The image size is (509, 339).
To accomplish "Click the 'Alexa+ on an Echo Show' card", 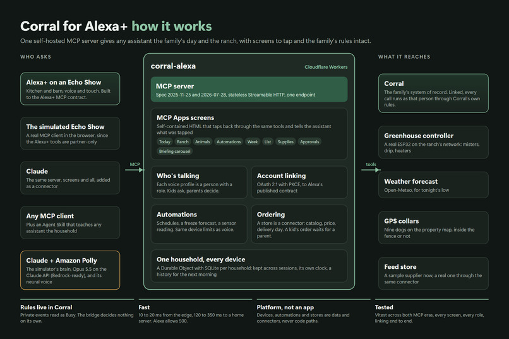I will [x=70, y=88].
